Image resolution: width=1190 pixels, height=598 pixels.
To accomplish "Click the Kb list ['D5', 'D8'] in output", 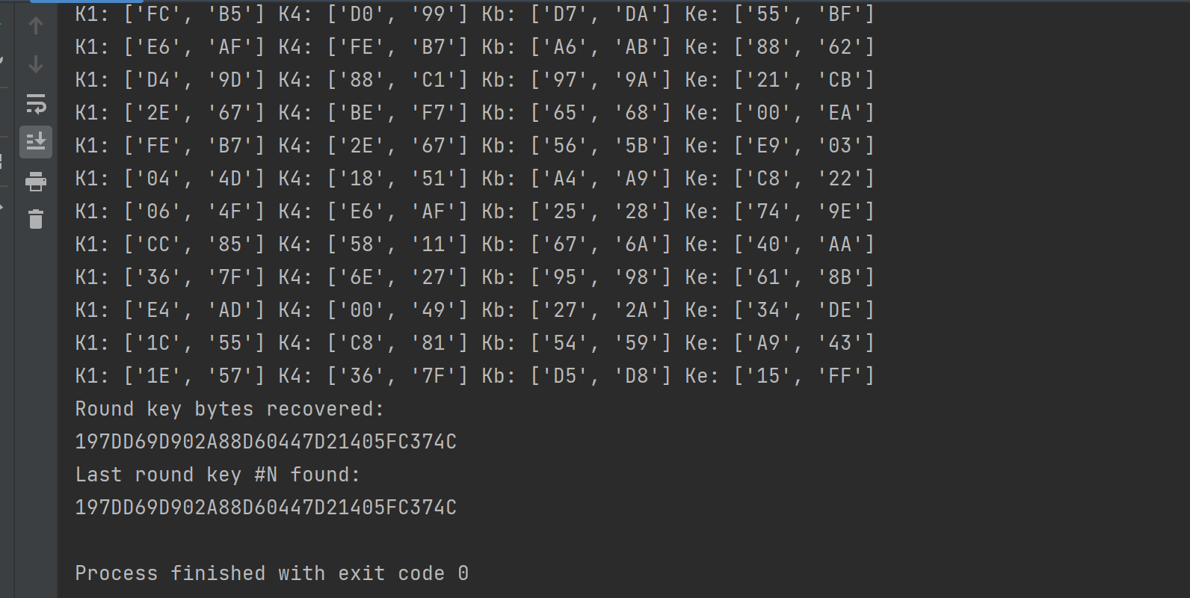I will [x=601, y=376].
